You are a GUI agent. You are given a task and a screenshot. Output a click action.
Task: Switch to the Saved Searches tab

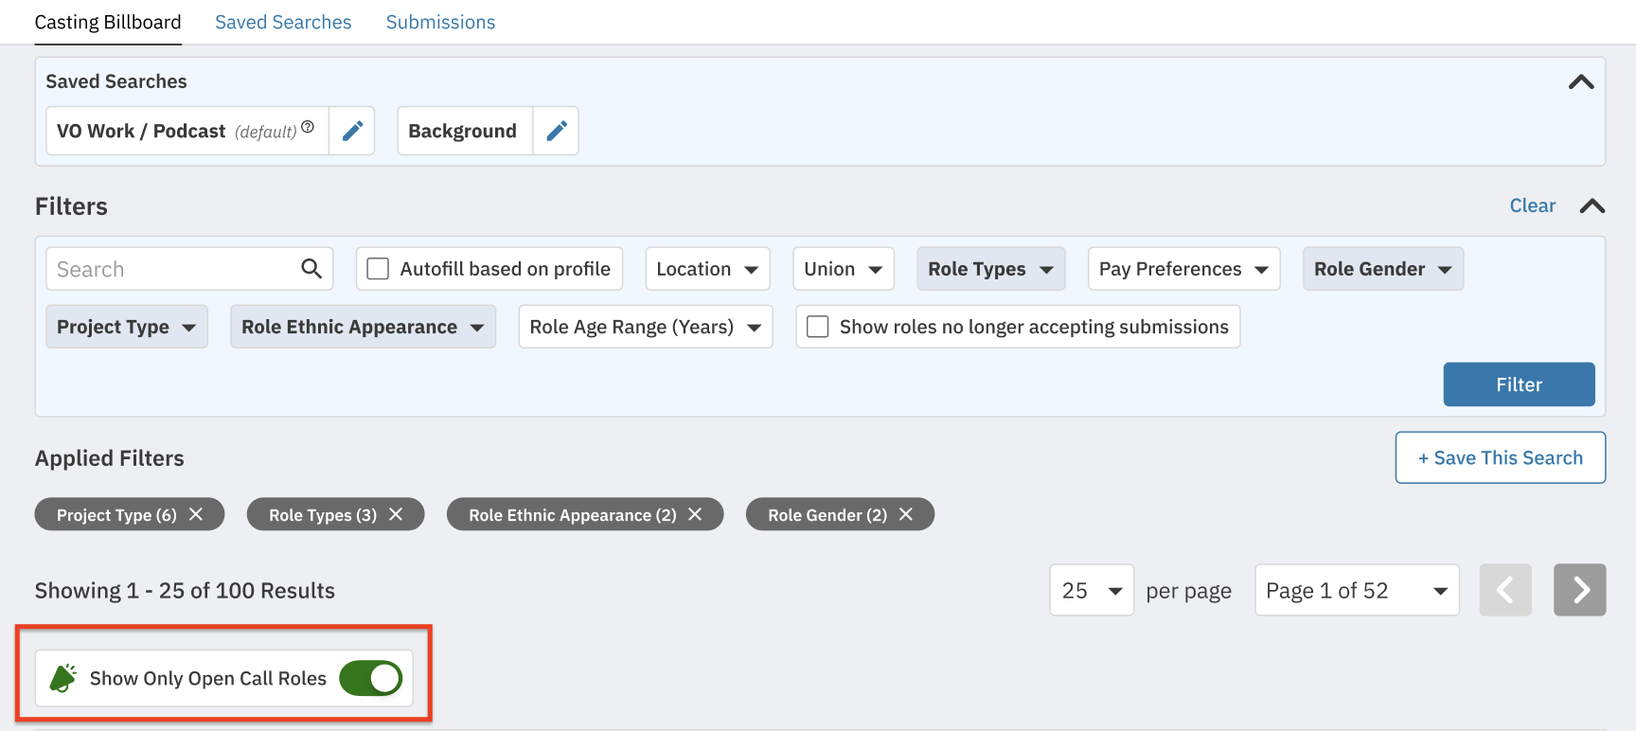pyautogui.click(x=283, y=22)
